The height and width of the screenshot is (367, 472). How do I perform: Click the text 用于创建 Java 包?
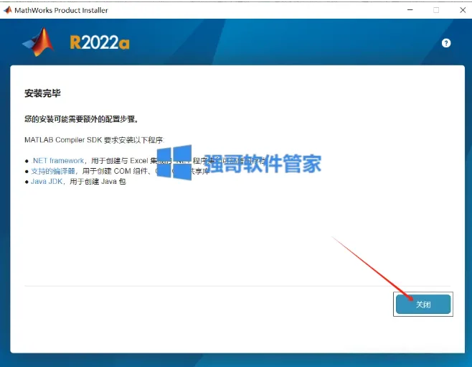coord(98,182)
